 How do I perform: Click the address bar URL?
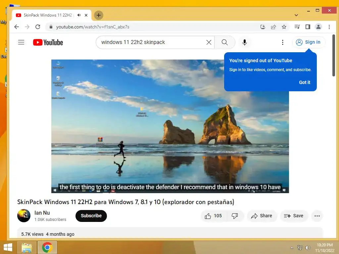(x=93, y=27)
